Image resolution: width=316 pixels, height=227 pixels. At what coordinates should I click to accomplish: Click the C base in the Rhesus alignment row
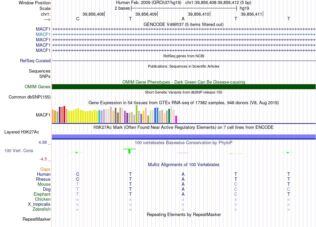click(78, 179)
